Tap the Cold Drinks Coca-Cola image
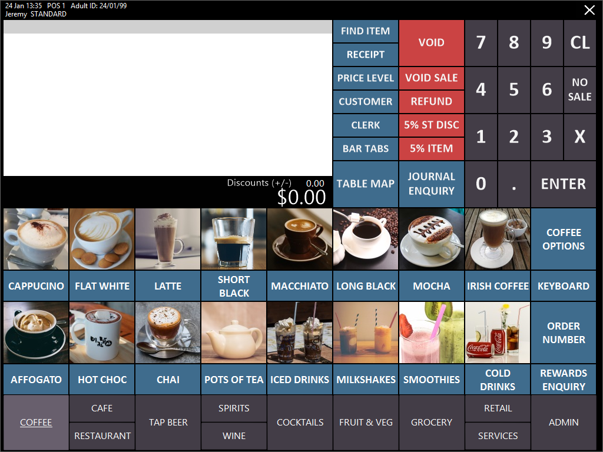The height and width of the screenshot is (452, 603). [498, 333]
